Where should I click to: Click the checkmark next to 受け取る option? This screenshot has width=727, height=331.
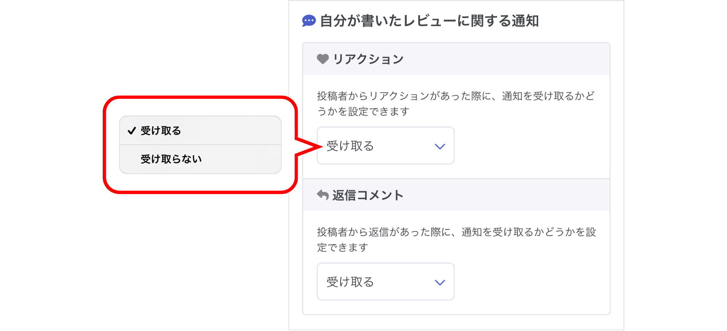132,131
